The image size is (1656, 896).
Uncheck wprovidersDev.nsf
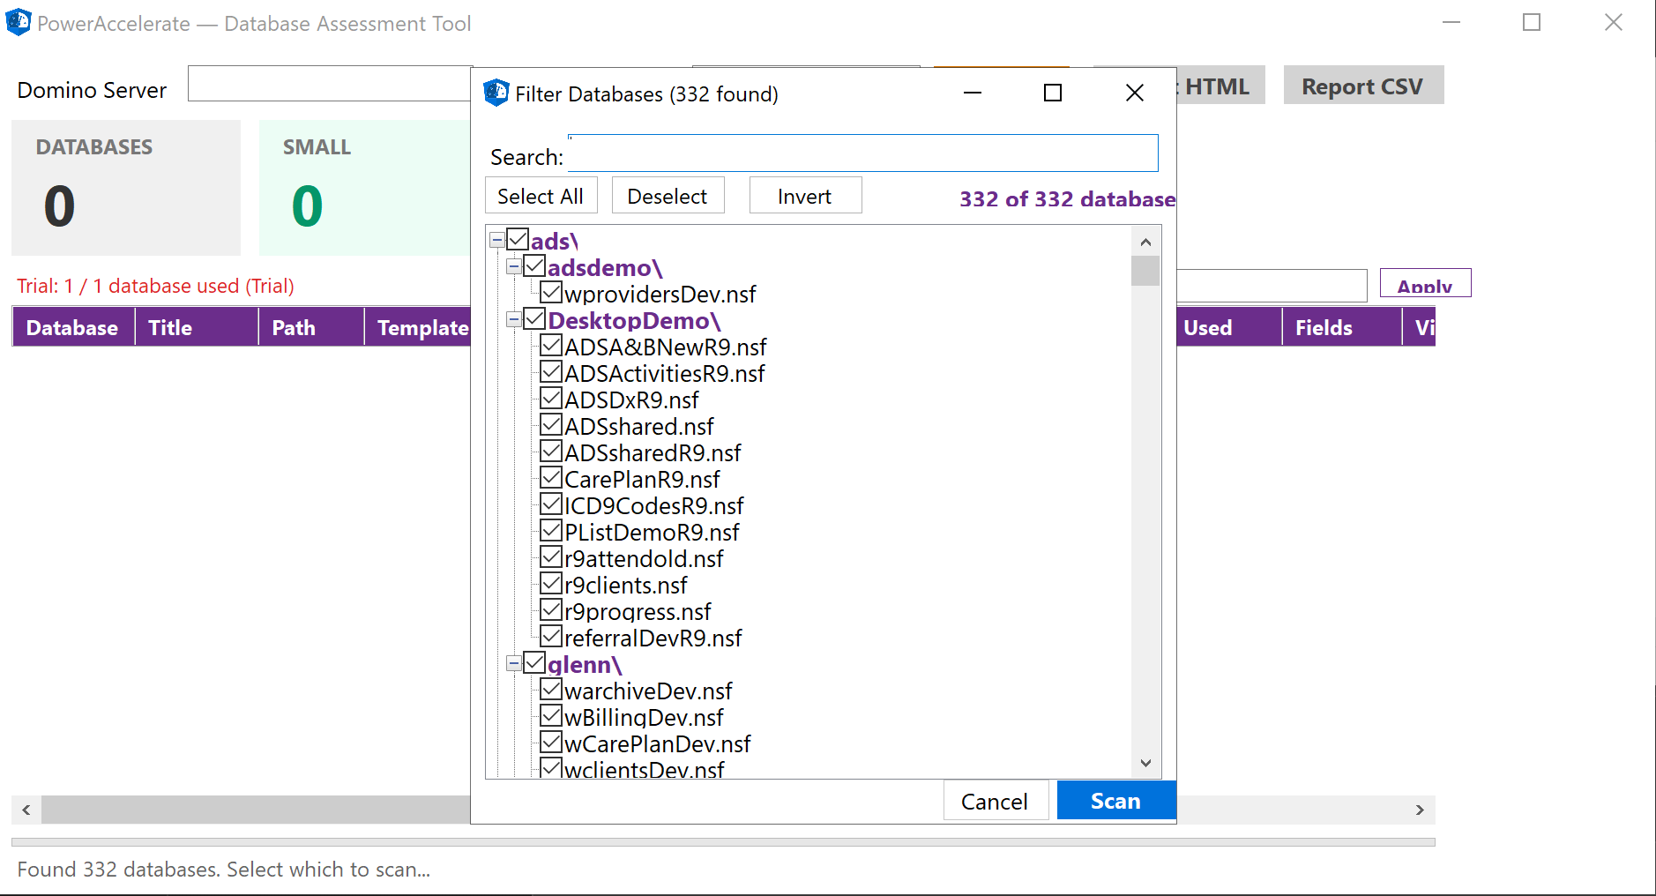point(551,291)
